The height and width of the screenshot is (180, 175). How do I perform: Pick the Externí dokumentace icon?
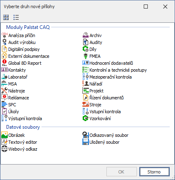tap(4, 56)
